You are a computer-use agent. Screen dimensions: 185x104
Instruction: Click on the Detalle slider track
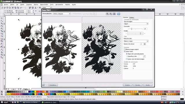click(x=135, y=34)
